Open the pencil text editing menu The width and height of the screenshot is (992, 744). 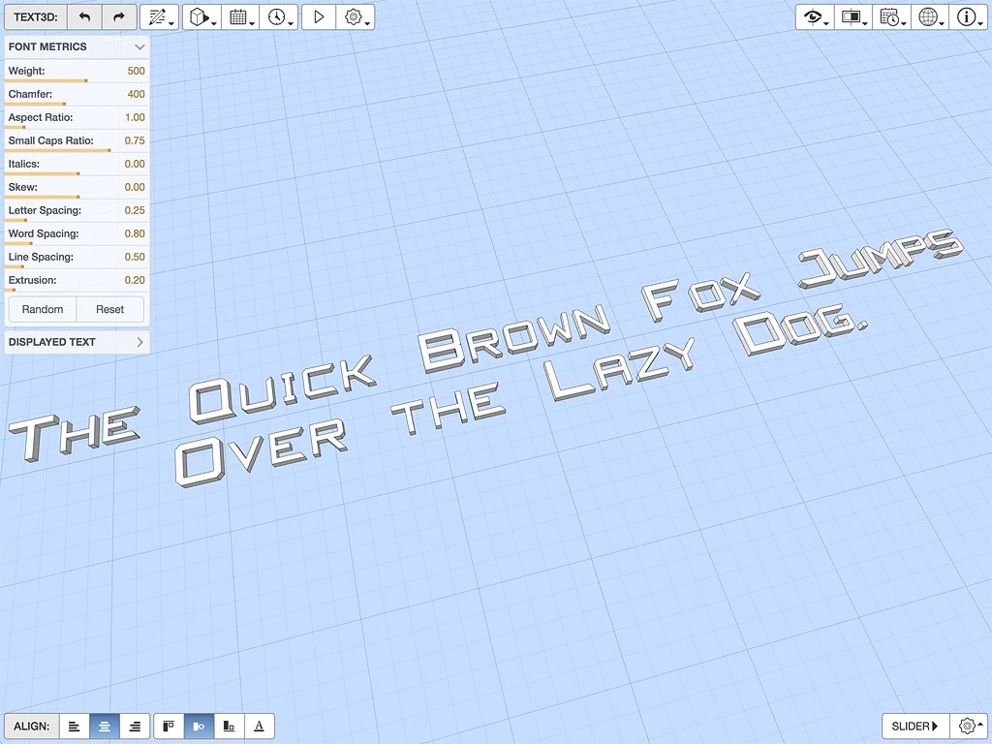(160, 17)
